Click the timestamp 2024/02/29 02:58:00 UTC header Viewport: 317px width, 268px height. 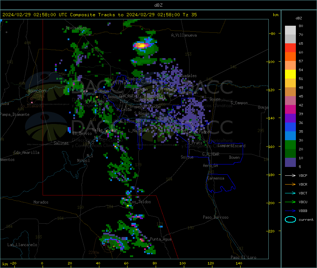(35, 15)
